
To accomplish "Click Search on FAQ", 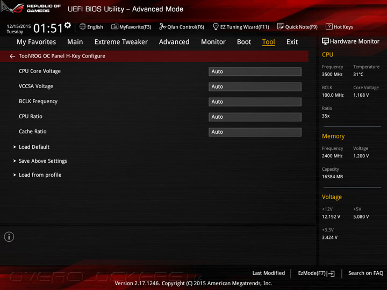I will [x=365, y=273].
